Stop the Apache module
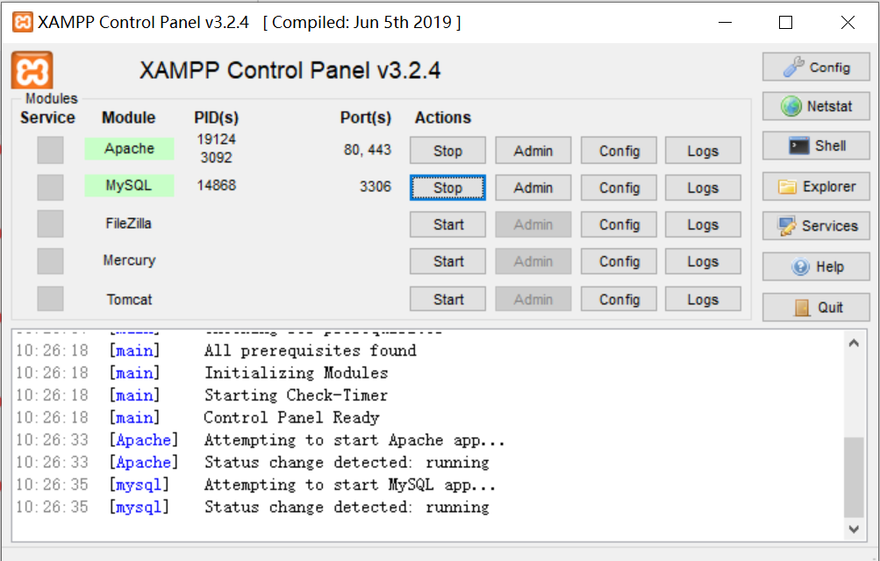 tap(447, 151)
